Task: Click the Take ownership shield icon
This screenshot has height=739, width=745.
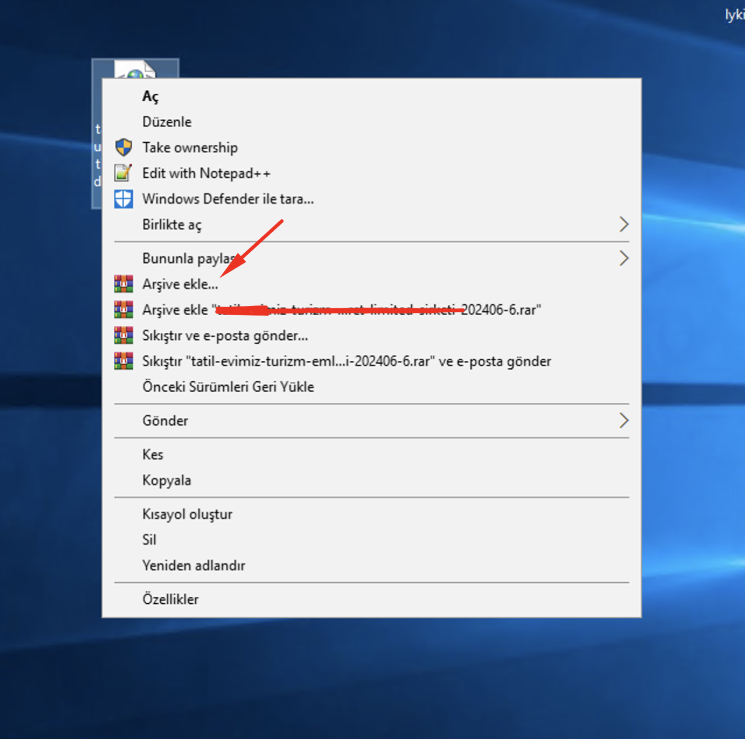Action: pos(124,147)
